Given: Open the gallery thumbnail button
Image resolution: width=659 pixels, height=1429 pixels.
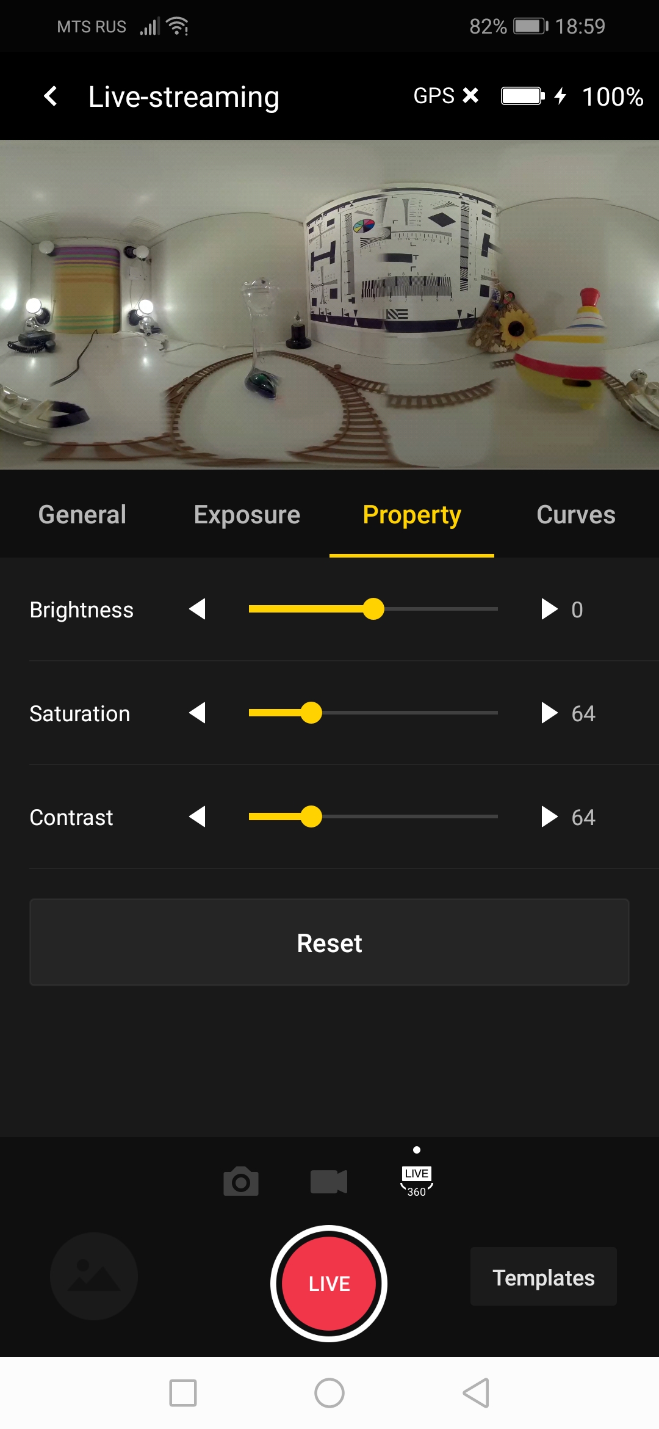Looking at the screenshot, I should click(94, 1276).
